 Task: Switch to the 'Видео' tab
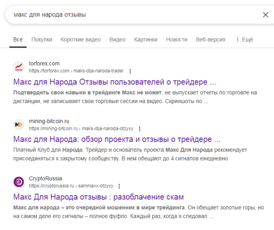point(117,40)
